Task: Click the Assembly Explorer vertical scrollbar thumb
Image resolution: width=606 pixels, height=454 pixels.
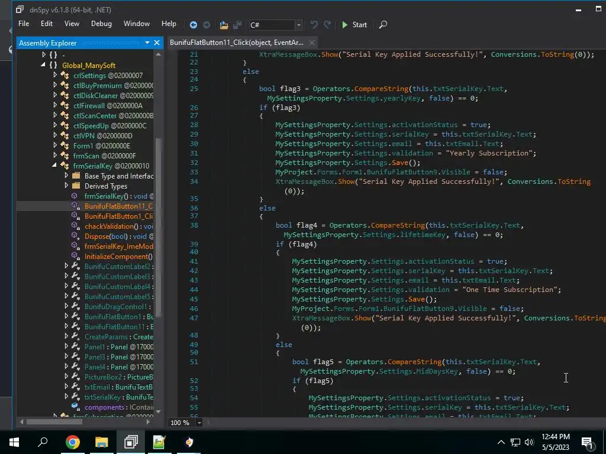Action: tap(158, 228)
